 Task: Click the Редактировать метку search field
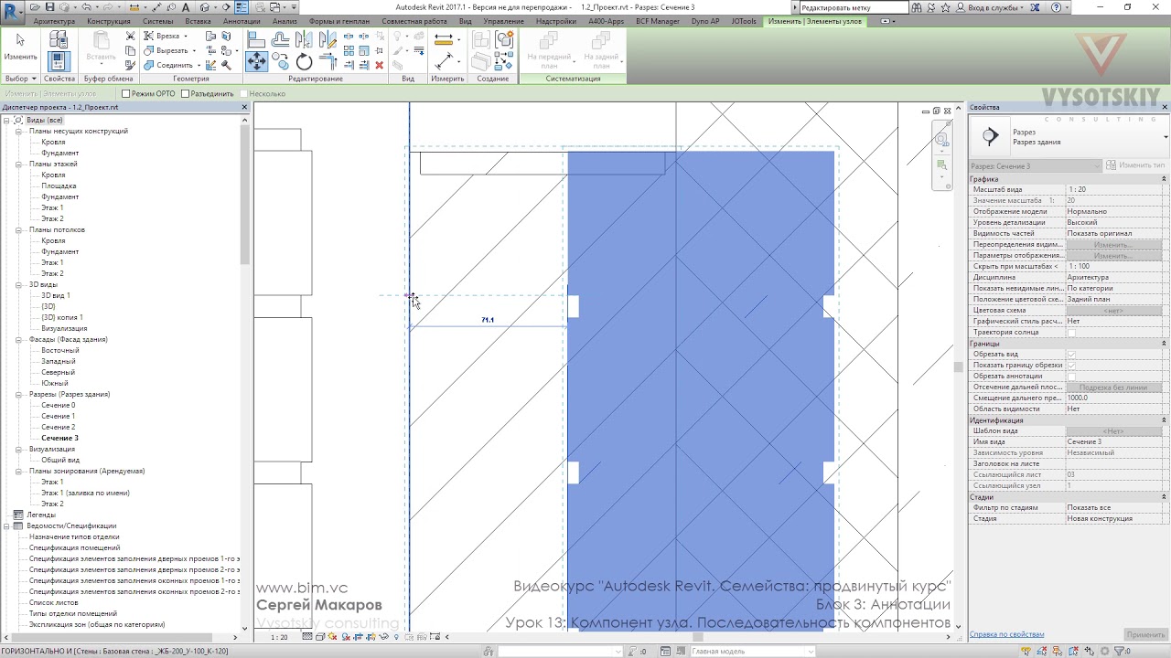point(854,7)
